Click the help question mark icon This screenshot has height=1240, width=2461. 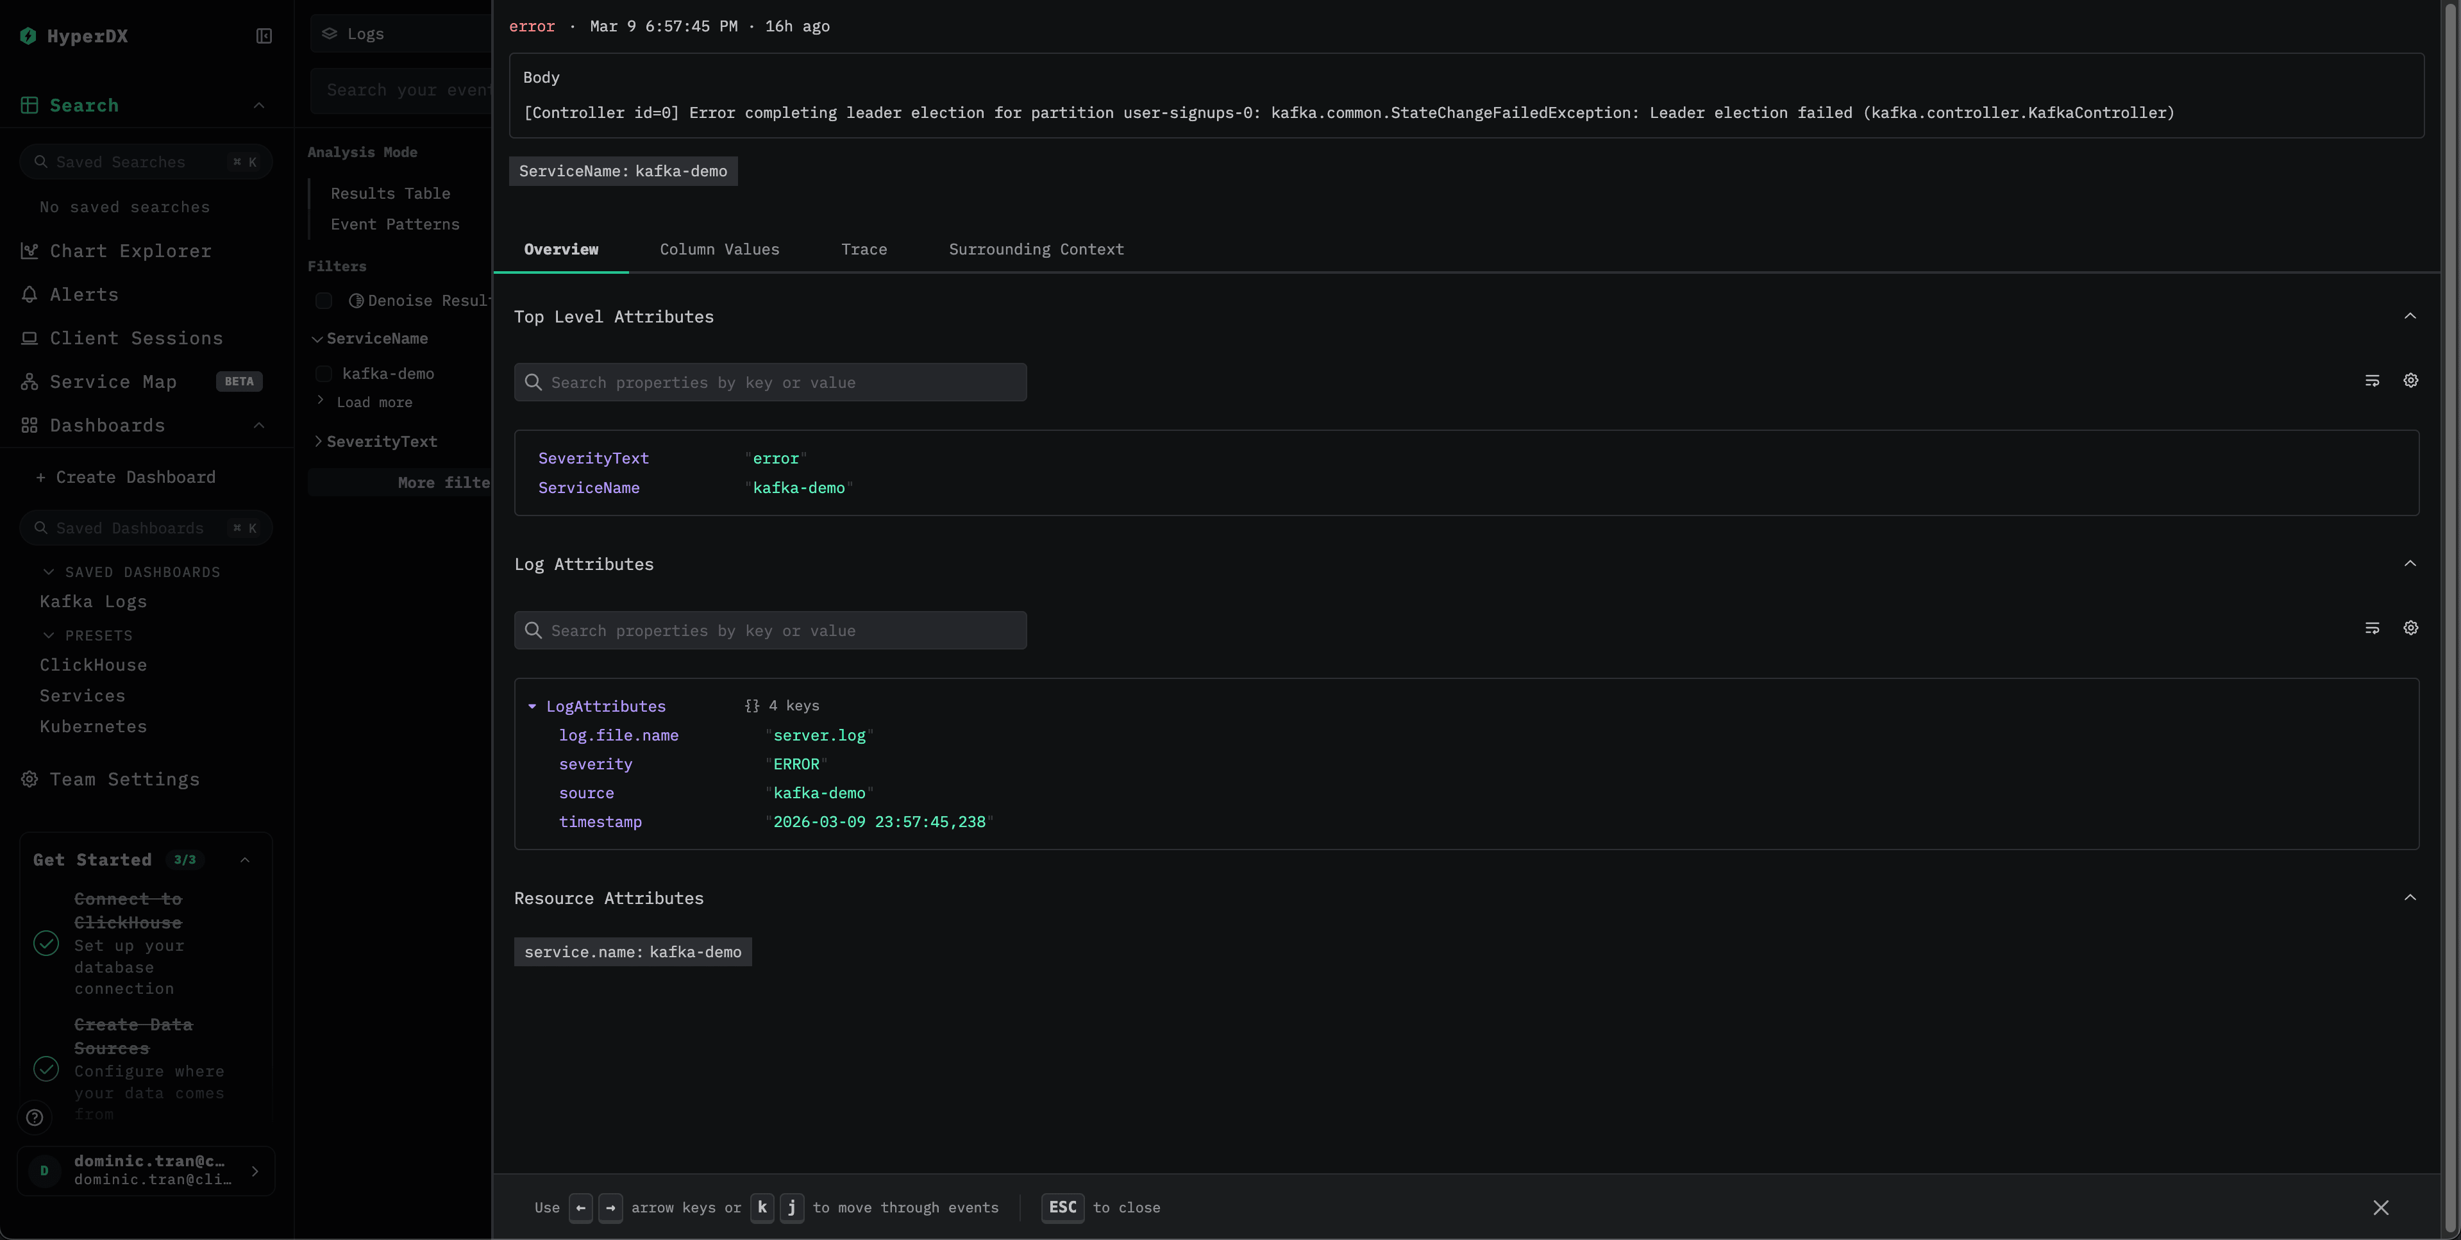tap(35, 1118)
